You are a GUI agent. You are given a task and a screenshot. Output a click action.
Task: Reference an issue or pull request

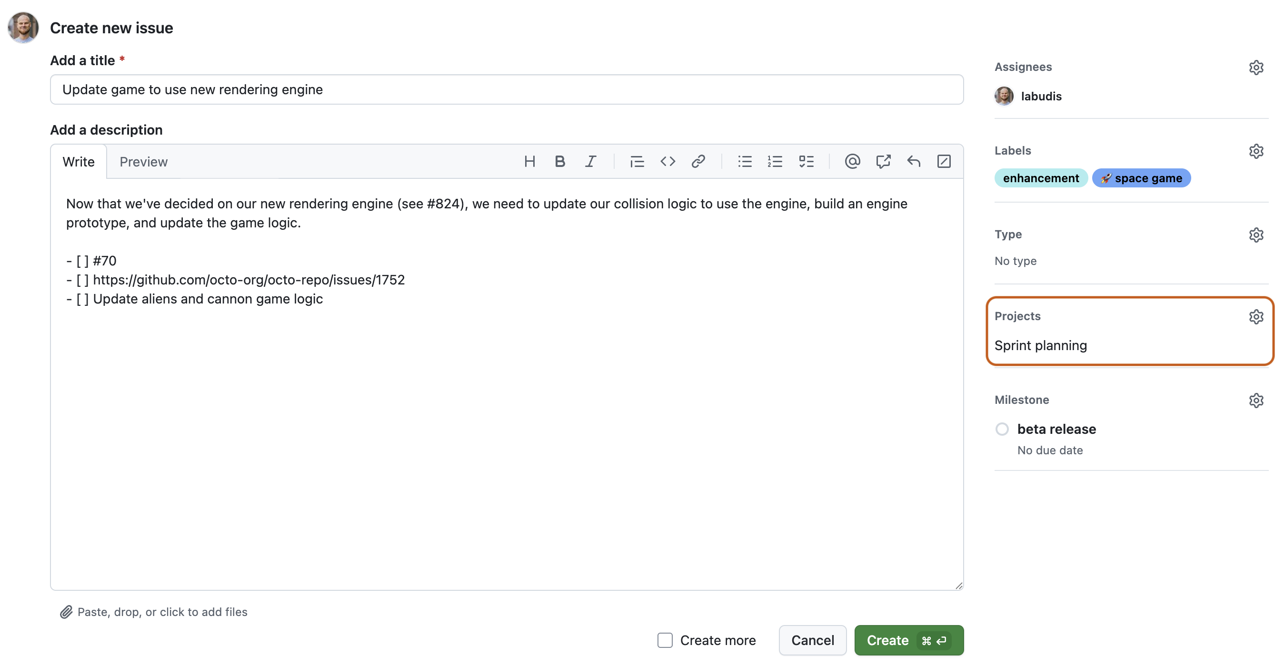(883, 161)
